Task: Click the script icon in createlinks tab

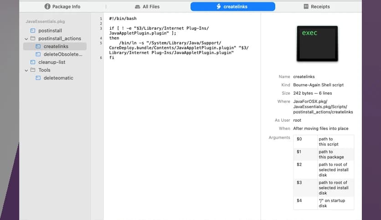Action: [x=219, y=6]
